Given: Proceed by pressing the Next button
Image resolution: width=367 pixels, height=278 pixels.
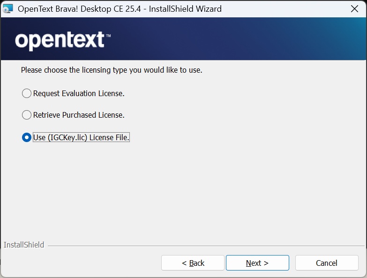Looking at the screenshot, I should coord(257,263).
